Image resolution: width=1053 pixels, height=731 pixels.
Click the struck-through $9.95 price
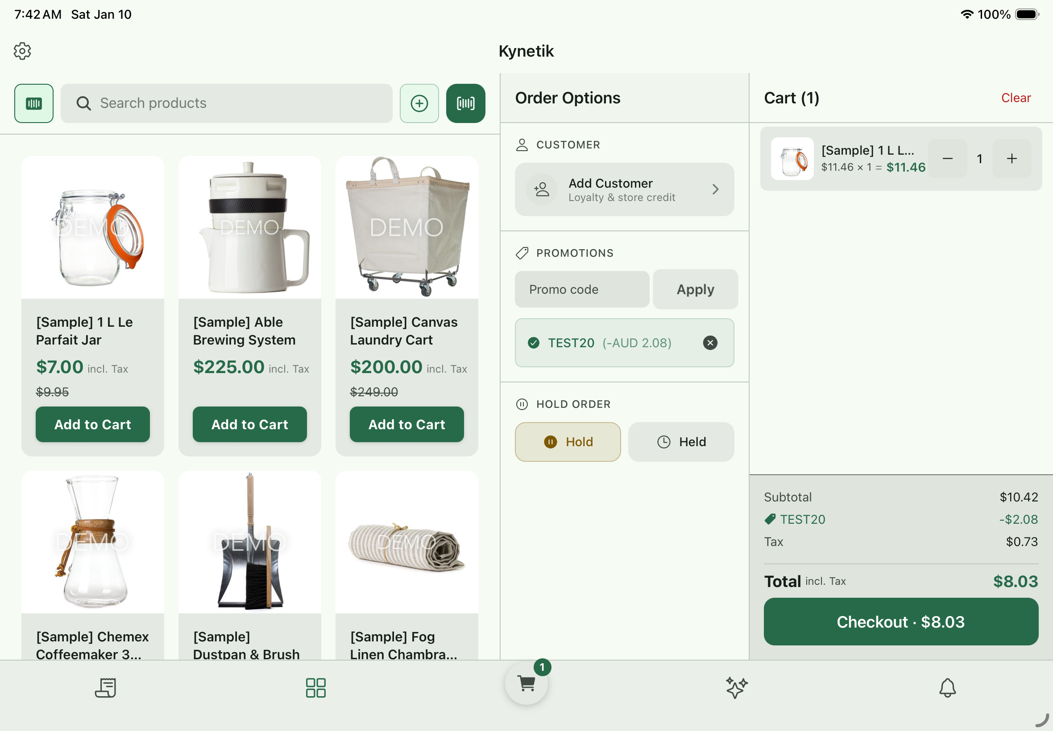(x=52, y=392)
